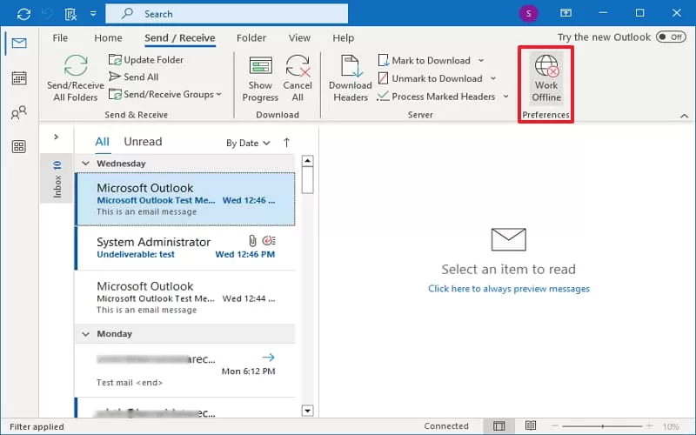Click Filter applied in status bar
696x435 pixels.
tap(37, 426)
